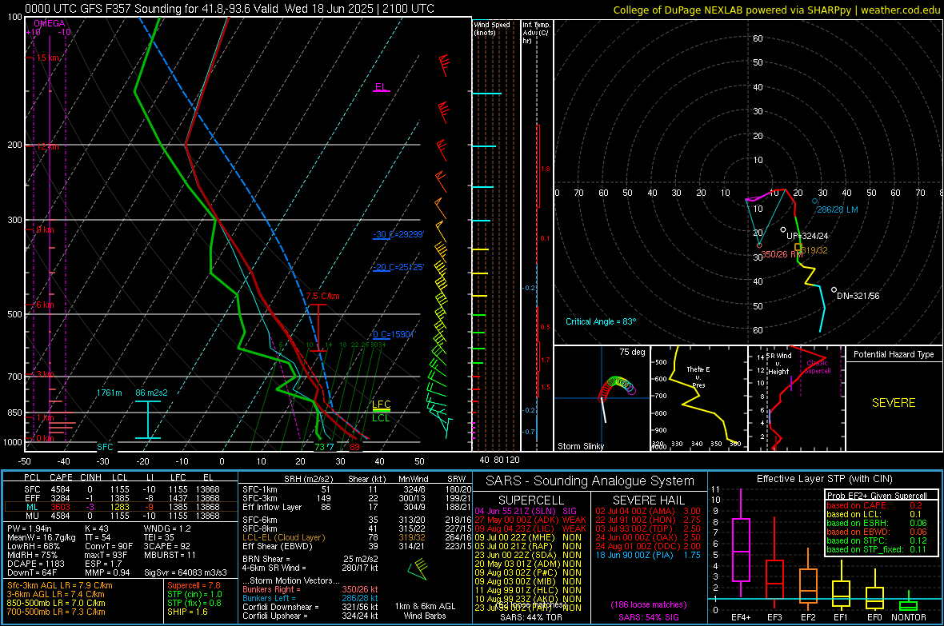
Task: Select the 18 Jun 90 00Z (PIA) analogue
Action: point(648,555)
